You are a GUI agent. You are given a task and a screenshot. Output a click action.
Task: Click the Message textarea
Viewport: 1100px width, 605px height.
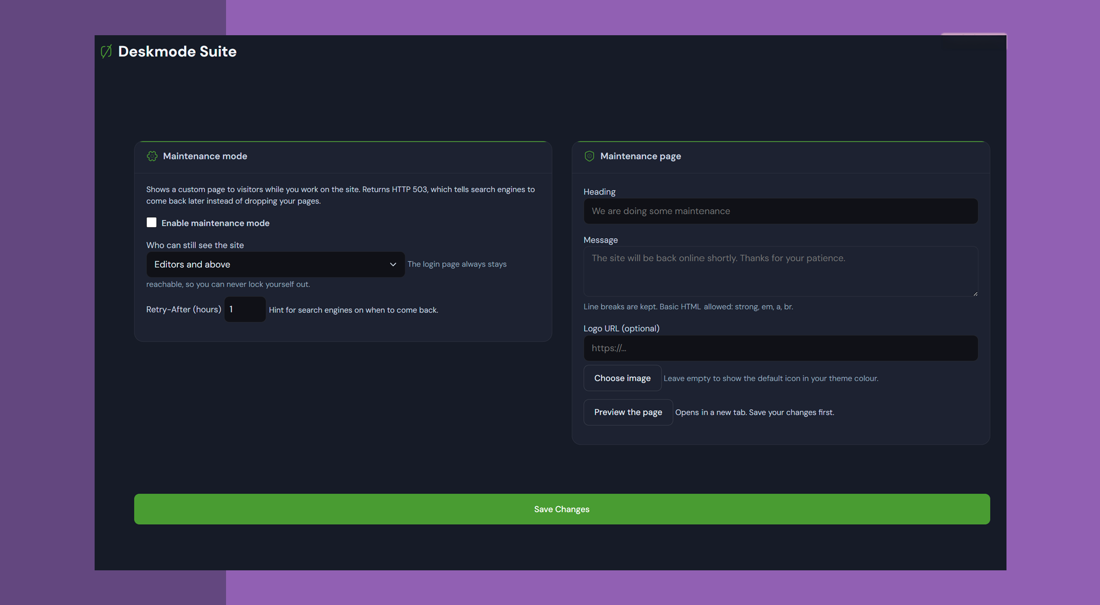pyautogui.click(x=780, y=271)
